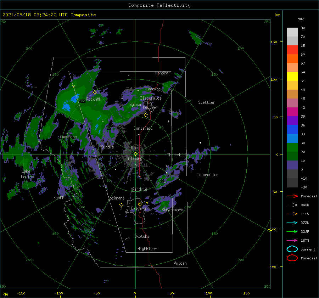Click the Drumheller city label

click(208, 175)
